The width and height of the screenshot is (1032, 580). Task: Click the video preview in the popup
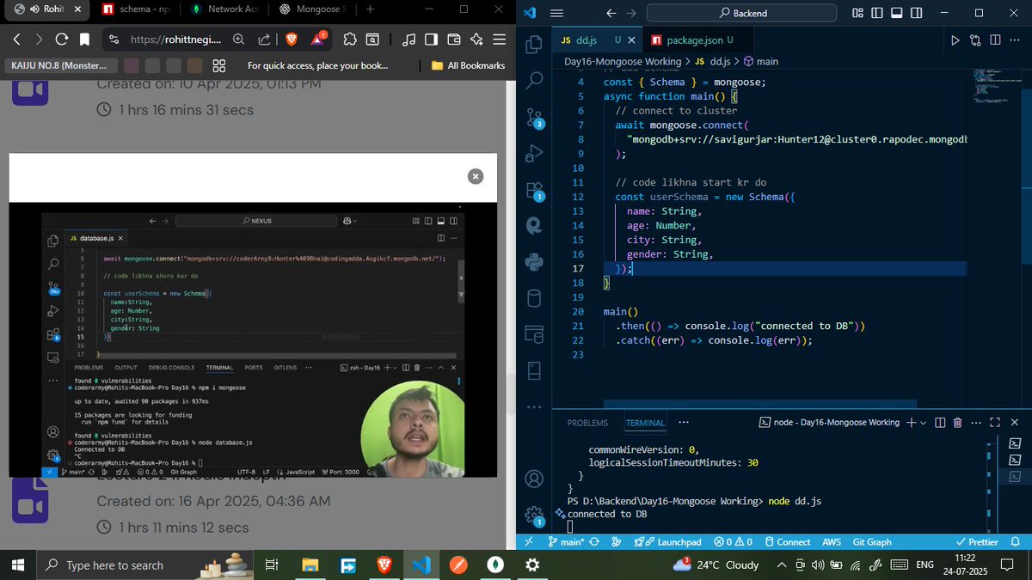click(x=253, y=340)
